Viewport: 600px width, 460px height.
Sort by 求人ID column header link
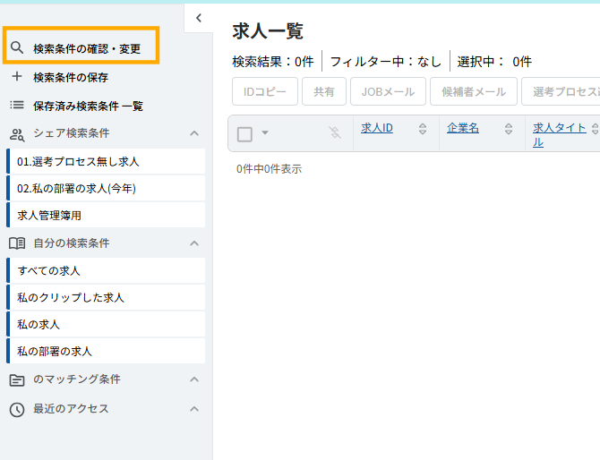click(377, 128)
